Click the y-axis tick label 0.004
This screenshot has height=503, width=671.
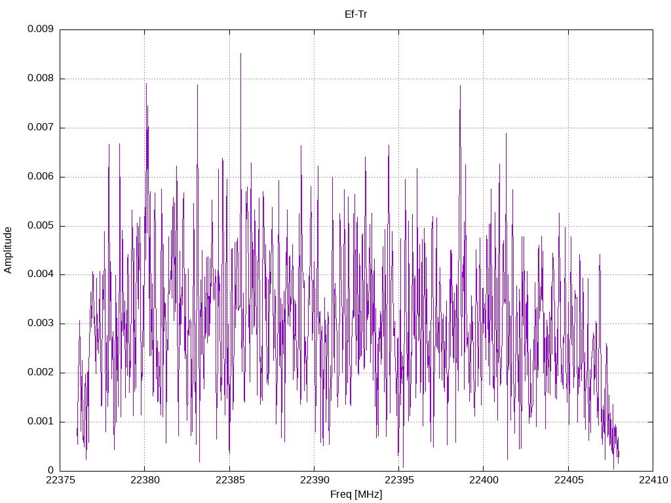[x=41, y=274]
